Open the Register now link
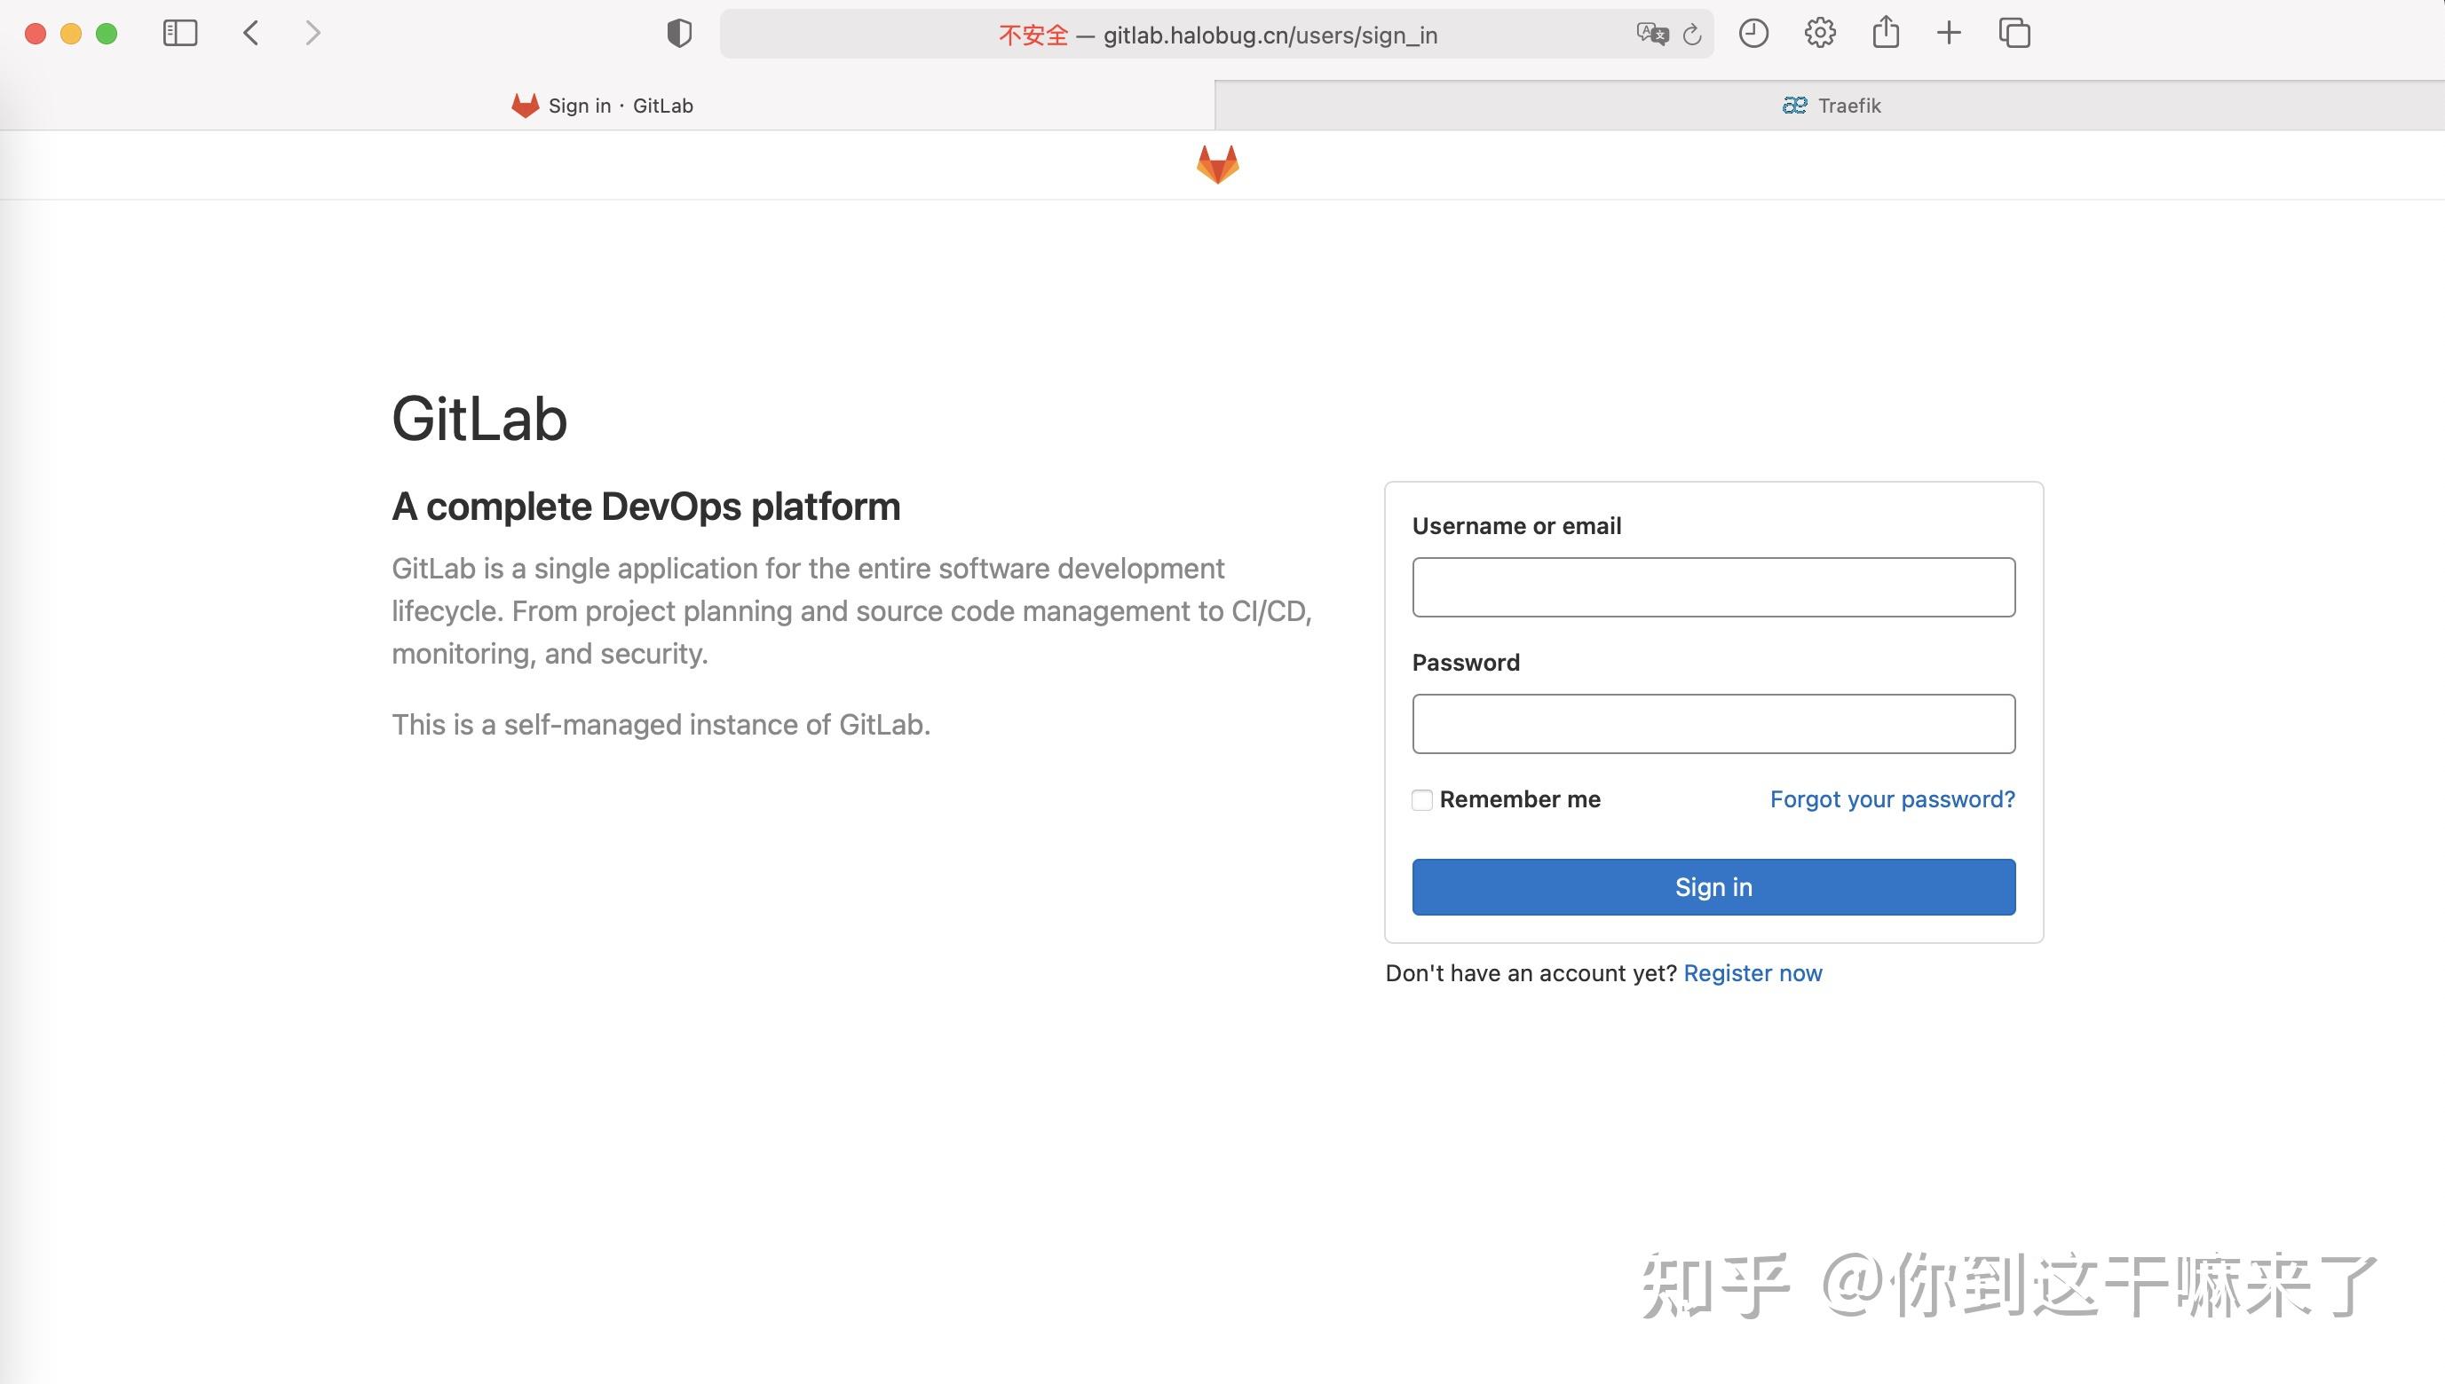The image size is (2445, 1384). tap(1753, 972)
